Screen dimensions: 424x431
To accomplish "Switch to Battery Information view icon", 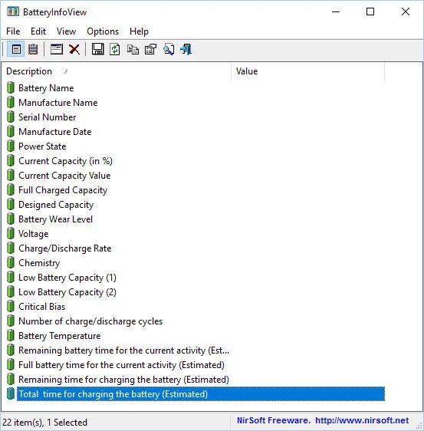I will 16,50.
